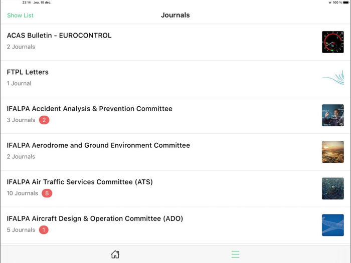The height and width of the screenshot is (263, 351).
Task: Open IFALPA Air Traffic Services Committee (ATS)
Action: (x=175, y=189)
